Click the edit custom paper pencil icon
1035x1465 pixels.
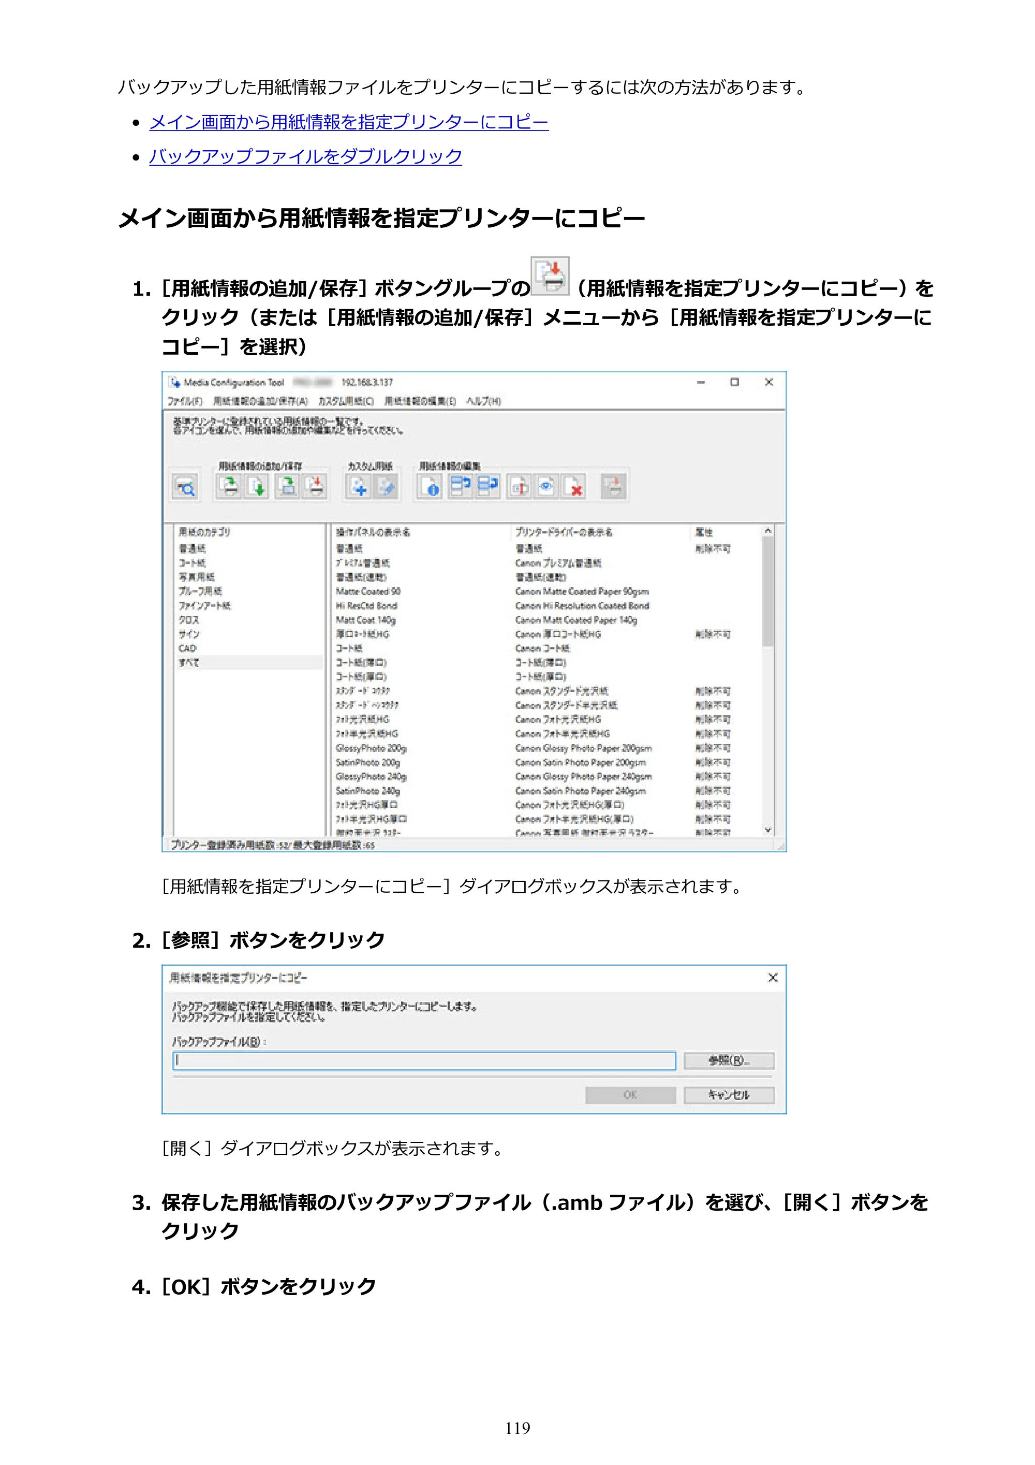coord(386,487)
